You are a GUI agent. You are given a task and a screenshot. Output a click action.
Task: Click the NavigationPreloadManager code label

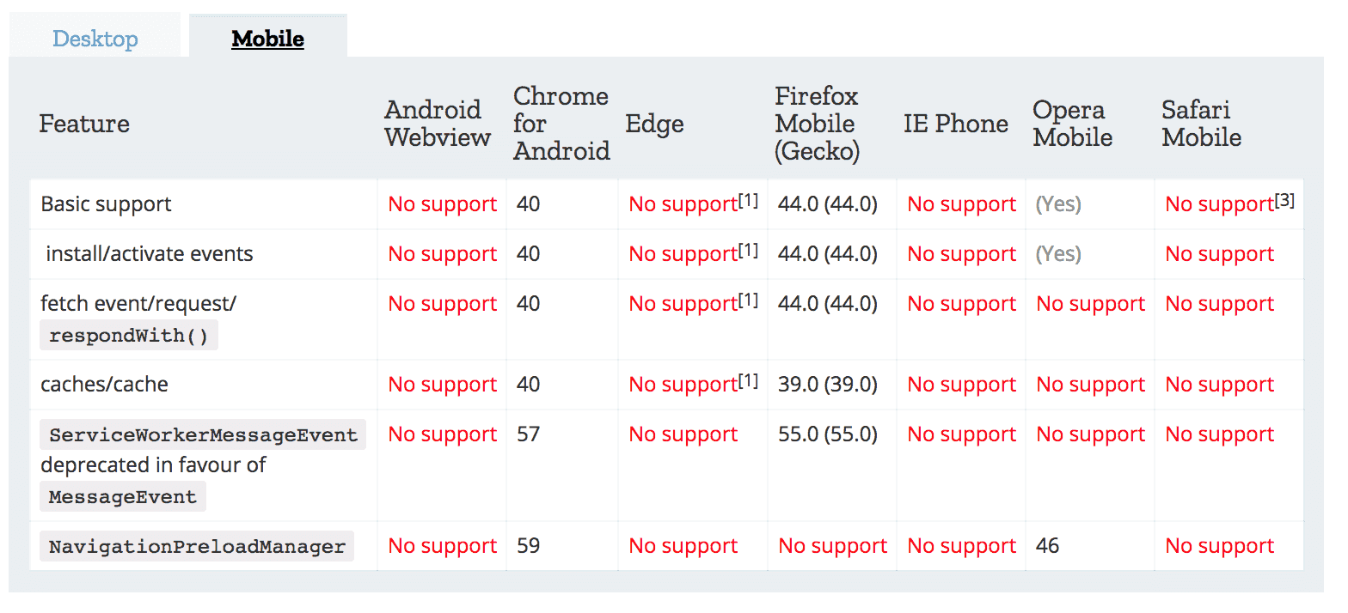pos(197,546)
